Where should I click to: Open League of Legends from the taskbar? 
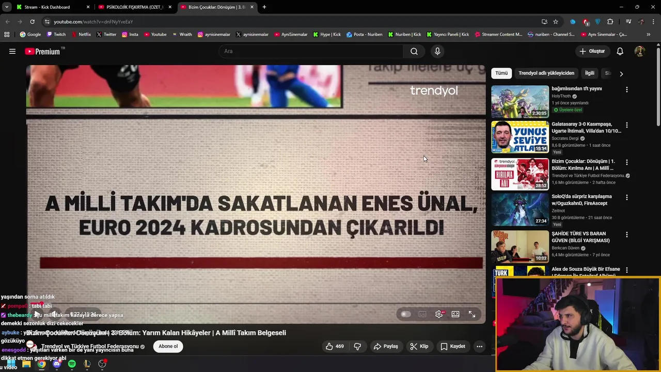(x=87, y=364)
